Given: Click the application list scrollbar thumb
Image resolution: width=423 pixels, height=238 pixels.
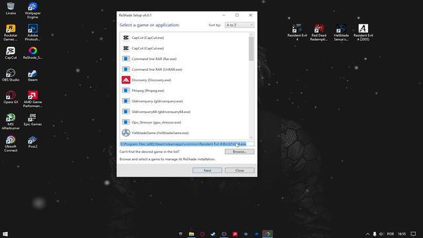Looking at the screenshot, I should click(x=251, y=49).
